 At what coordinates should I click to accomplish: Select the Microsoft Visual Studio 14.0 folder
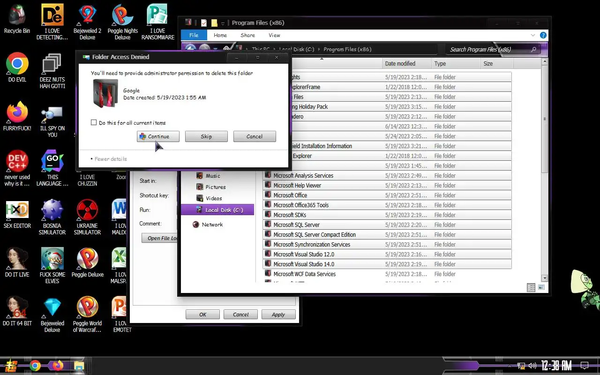(387, 264)
